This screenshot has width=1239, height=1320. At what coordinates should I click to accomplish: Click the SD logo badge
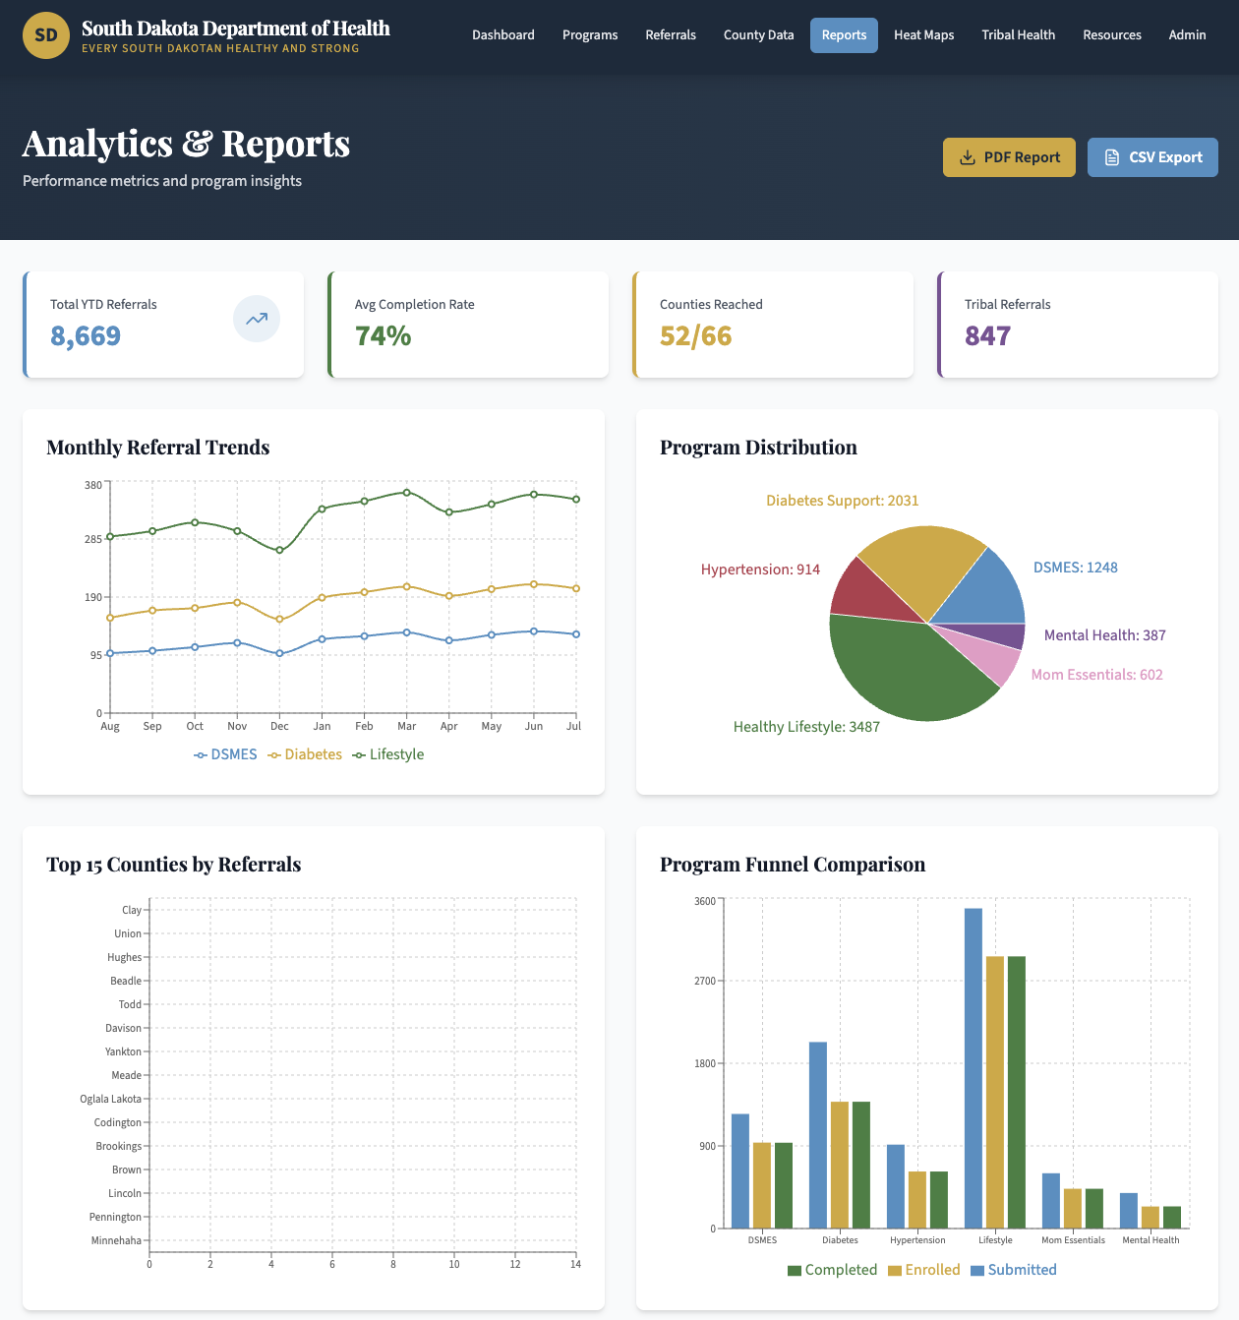46,35
